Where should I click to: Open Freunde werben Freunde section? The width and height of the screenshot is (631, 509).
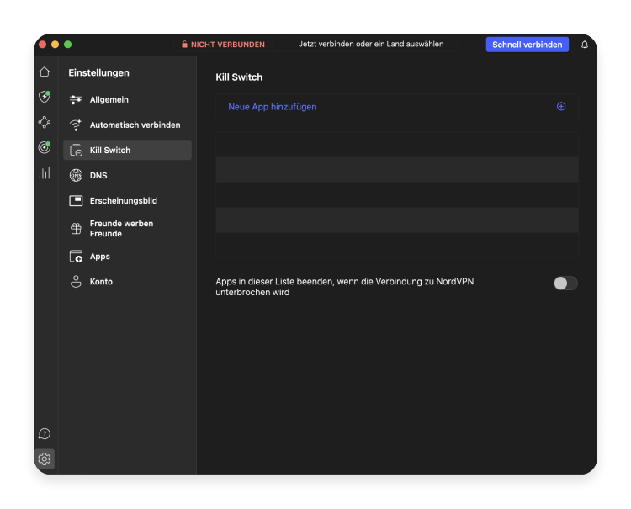tap(121, 229)
